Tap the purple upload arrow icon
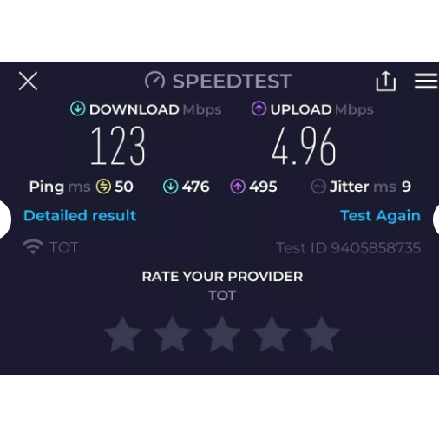 pos(259,108)
